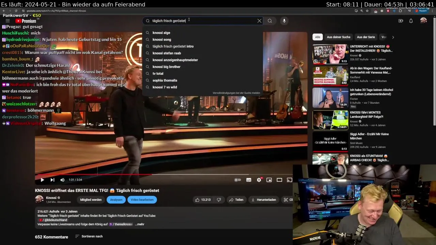The width and height of the screenshot is (436, 245).
Task: Focus the YouTube search input field
Action: pos(203,21)
